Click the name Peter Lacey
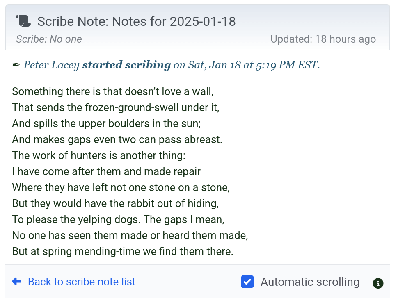Viewport: 398px width, 305px height. 51,65
